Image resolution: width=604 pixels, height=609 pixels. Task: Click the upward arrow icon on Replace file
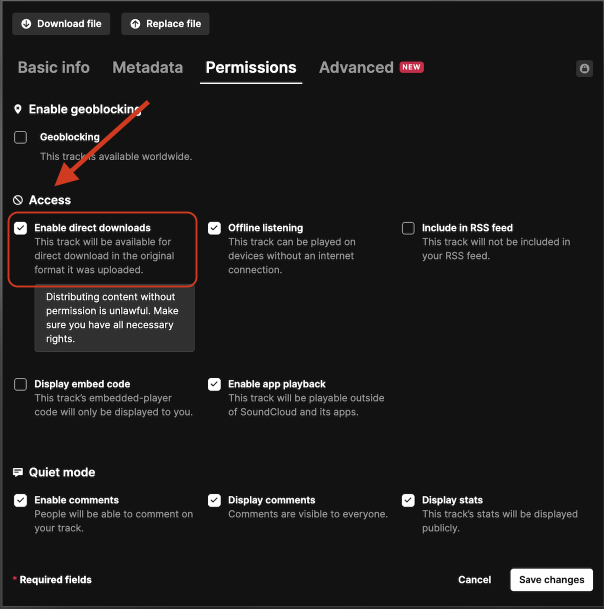[135, 23]
